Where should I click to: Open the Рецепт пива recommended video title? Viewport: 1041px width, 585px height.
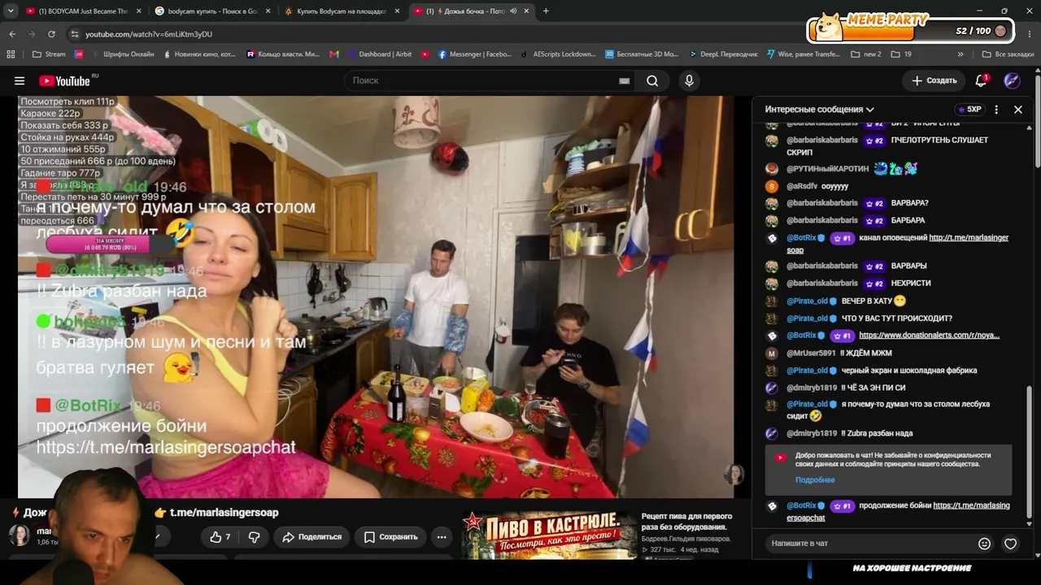point(687,522)
